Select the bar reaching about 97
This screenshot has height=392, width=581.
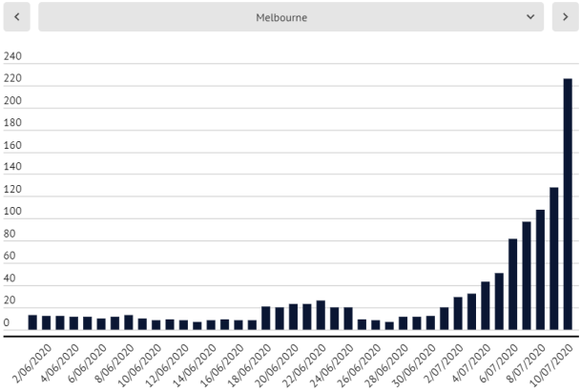pyautogui.click(x=527, y=276)
